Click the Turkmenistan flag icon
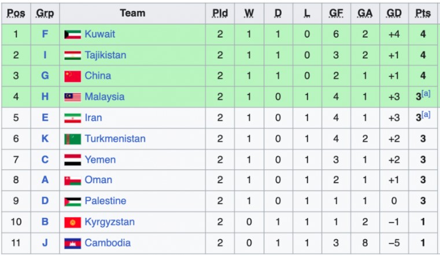This screenshot has height=256, width=440. click(73, 139)
